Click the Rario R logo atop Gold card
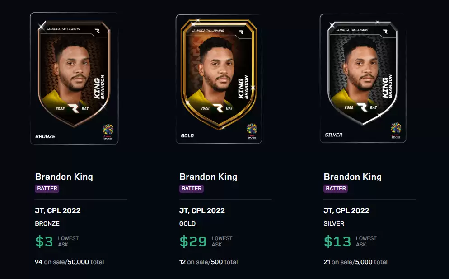The height and width of the screenshot is (279, 449). click(241, 33)
